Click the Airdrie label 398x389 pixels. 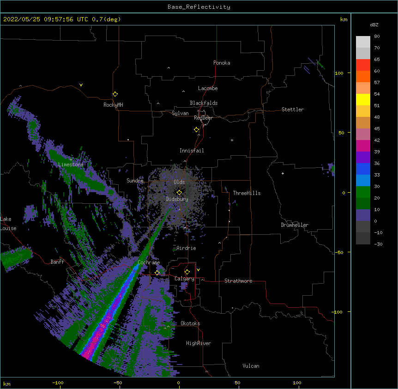pyautogui.click(x=186, y=248)
